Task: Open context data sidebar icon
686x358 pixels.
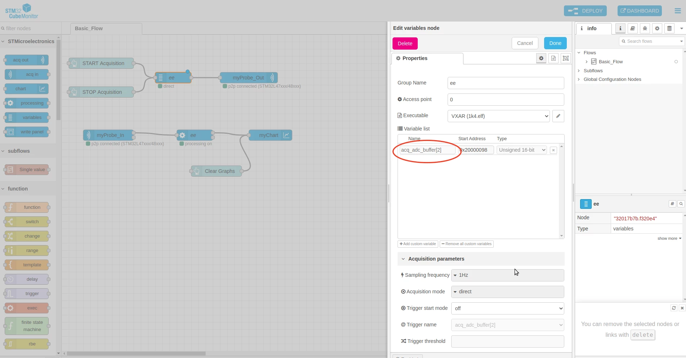Action: (669, 28)
